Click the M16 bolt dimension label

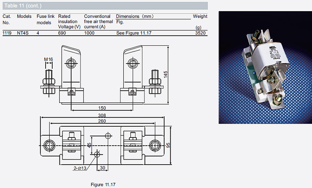point(48,59)
